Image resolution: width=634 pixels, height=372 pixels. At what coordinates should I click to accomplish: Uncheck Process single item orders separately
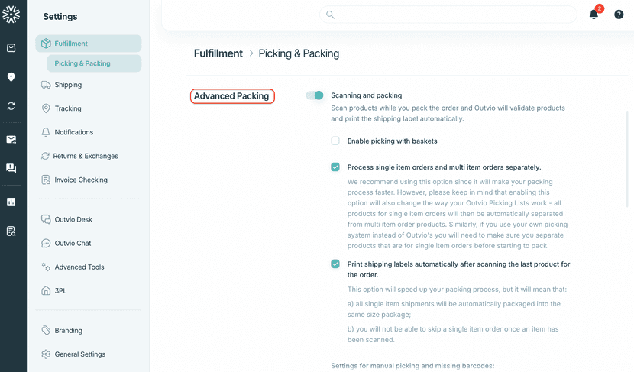pos(335,167)
